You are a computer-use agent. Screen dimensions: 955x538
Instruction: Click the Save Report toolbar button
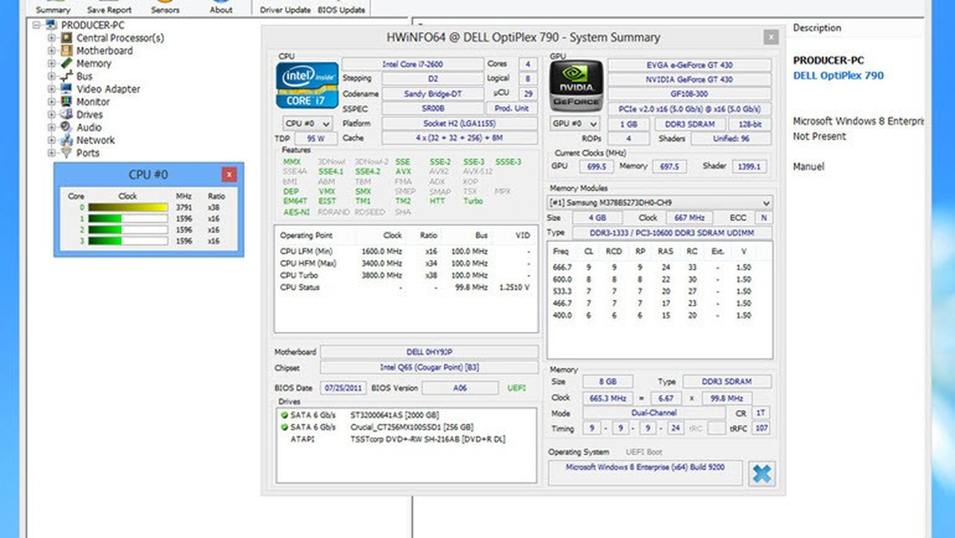(109, 8)
